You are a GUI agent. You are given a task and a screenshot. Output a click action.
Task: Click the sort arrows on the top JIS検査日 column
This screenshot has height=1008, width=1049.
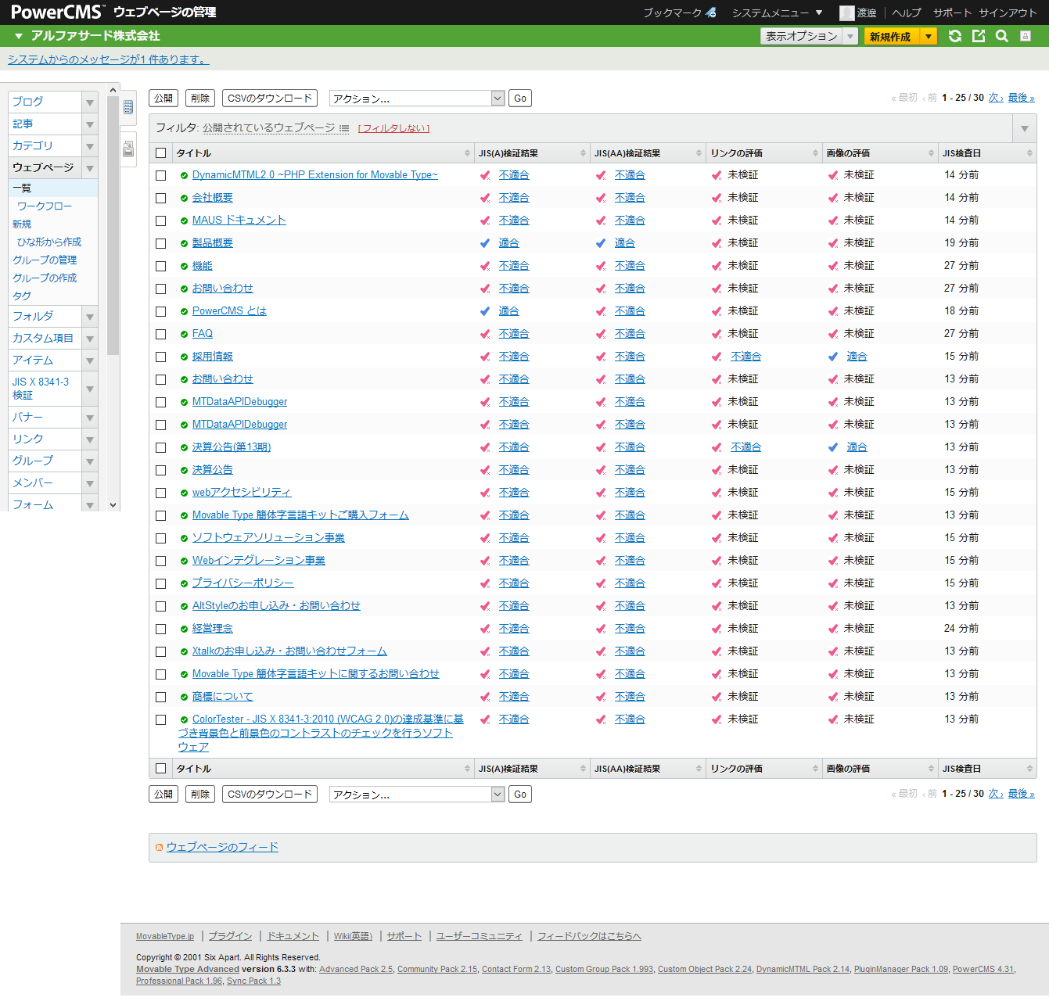point(1029,153)
